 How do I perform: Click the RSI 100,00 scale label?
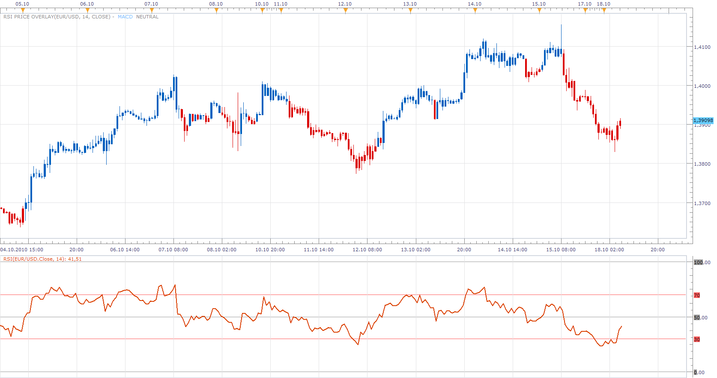pos(702,262)
